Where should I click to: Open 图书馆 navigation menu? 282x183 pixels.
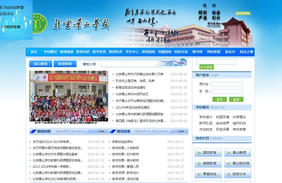(197, 52)
